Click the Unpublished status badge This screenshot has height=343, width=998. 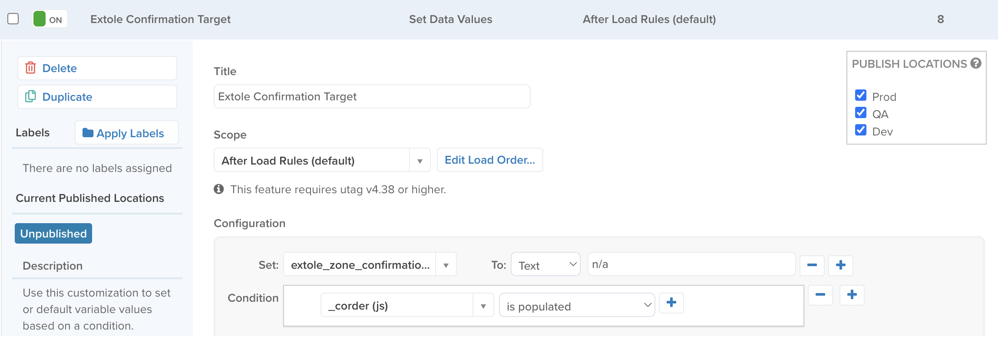(53, 234)
